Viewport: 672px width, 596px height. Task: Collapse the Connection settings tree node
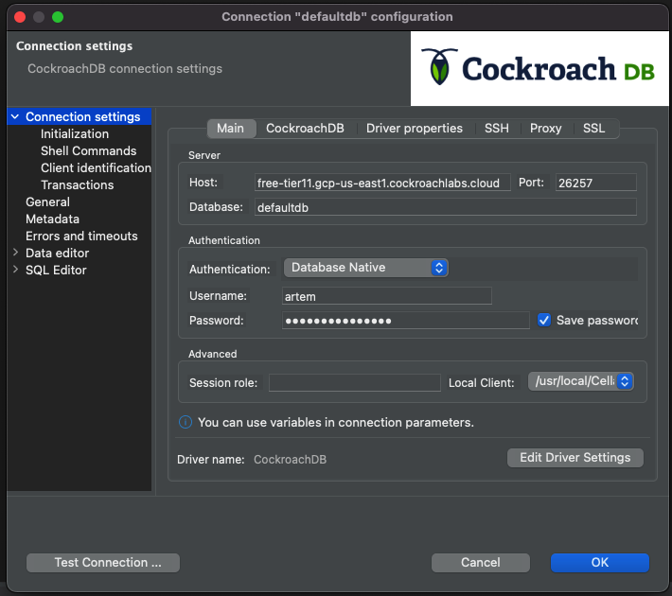[15, 116]
